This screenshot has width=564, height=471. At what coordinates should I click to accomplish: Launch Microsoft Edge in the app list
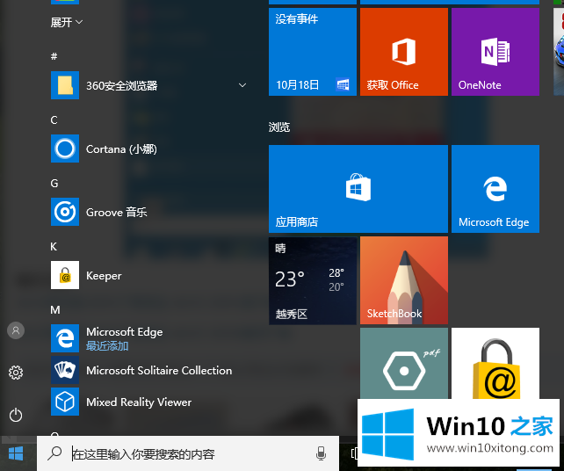[x=149, y=338]
